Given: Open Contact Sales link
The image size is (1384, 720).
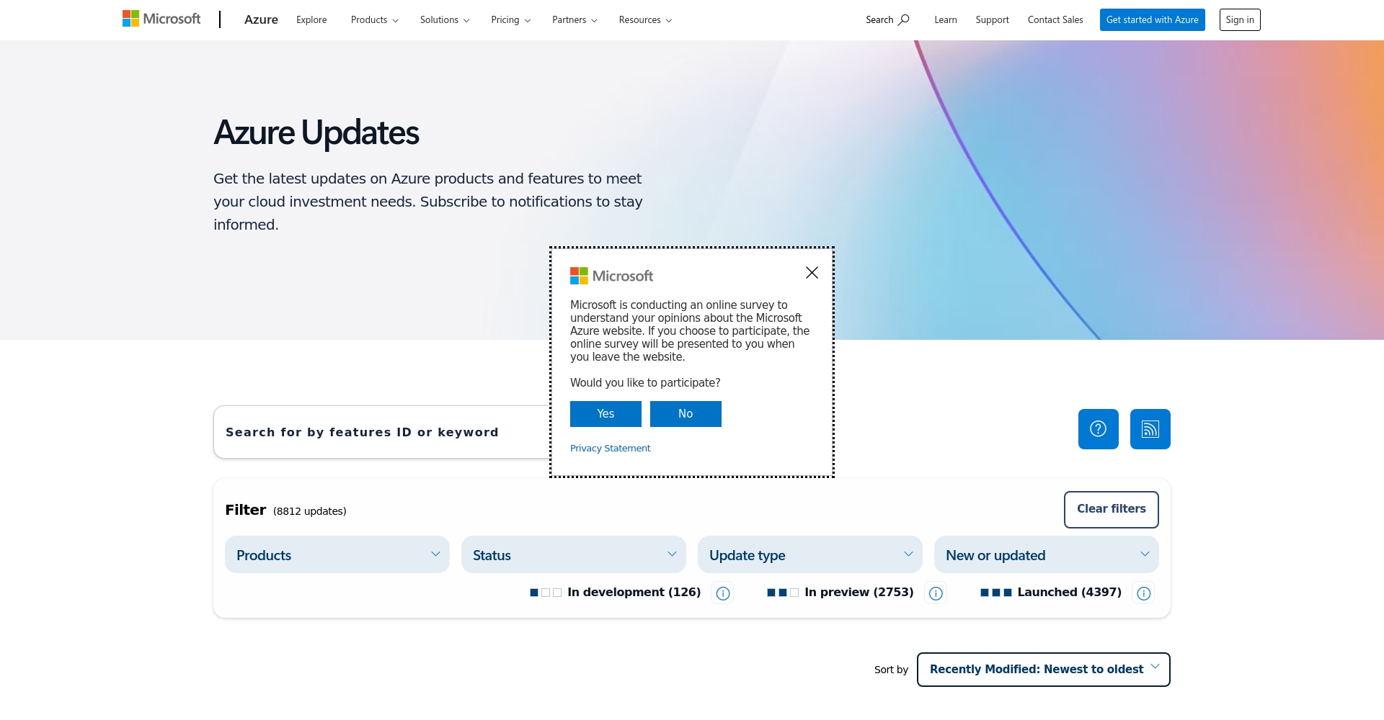Looking at the screenshot, I should pyautogui.click(x=1055, y=20).
